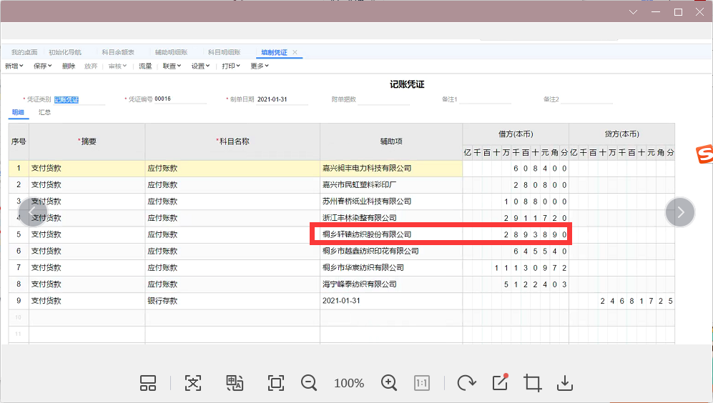Screen dimensions: 713x403
Task: Click empty row 10 summary cell
Action: click(87, 317)
